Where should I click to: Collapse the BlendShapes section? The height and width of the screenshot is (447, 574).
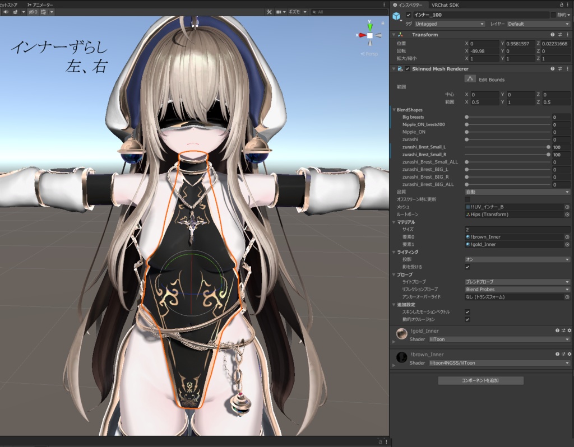point(394,110)
